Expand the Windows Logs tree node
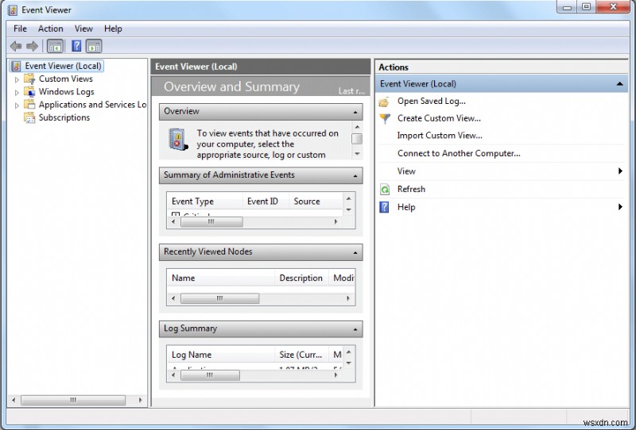 [x=17, y=93]
